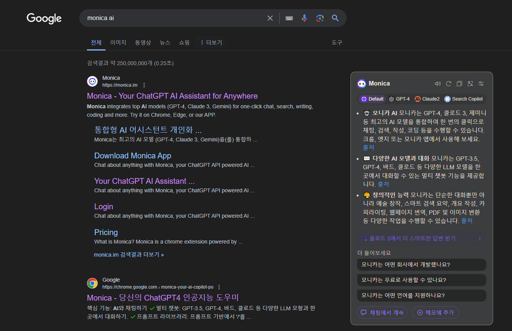
Task: Open the 도구 search tools options
Action: coord(337,43)
